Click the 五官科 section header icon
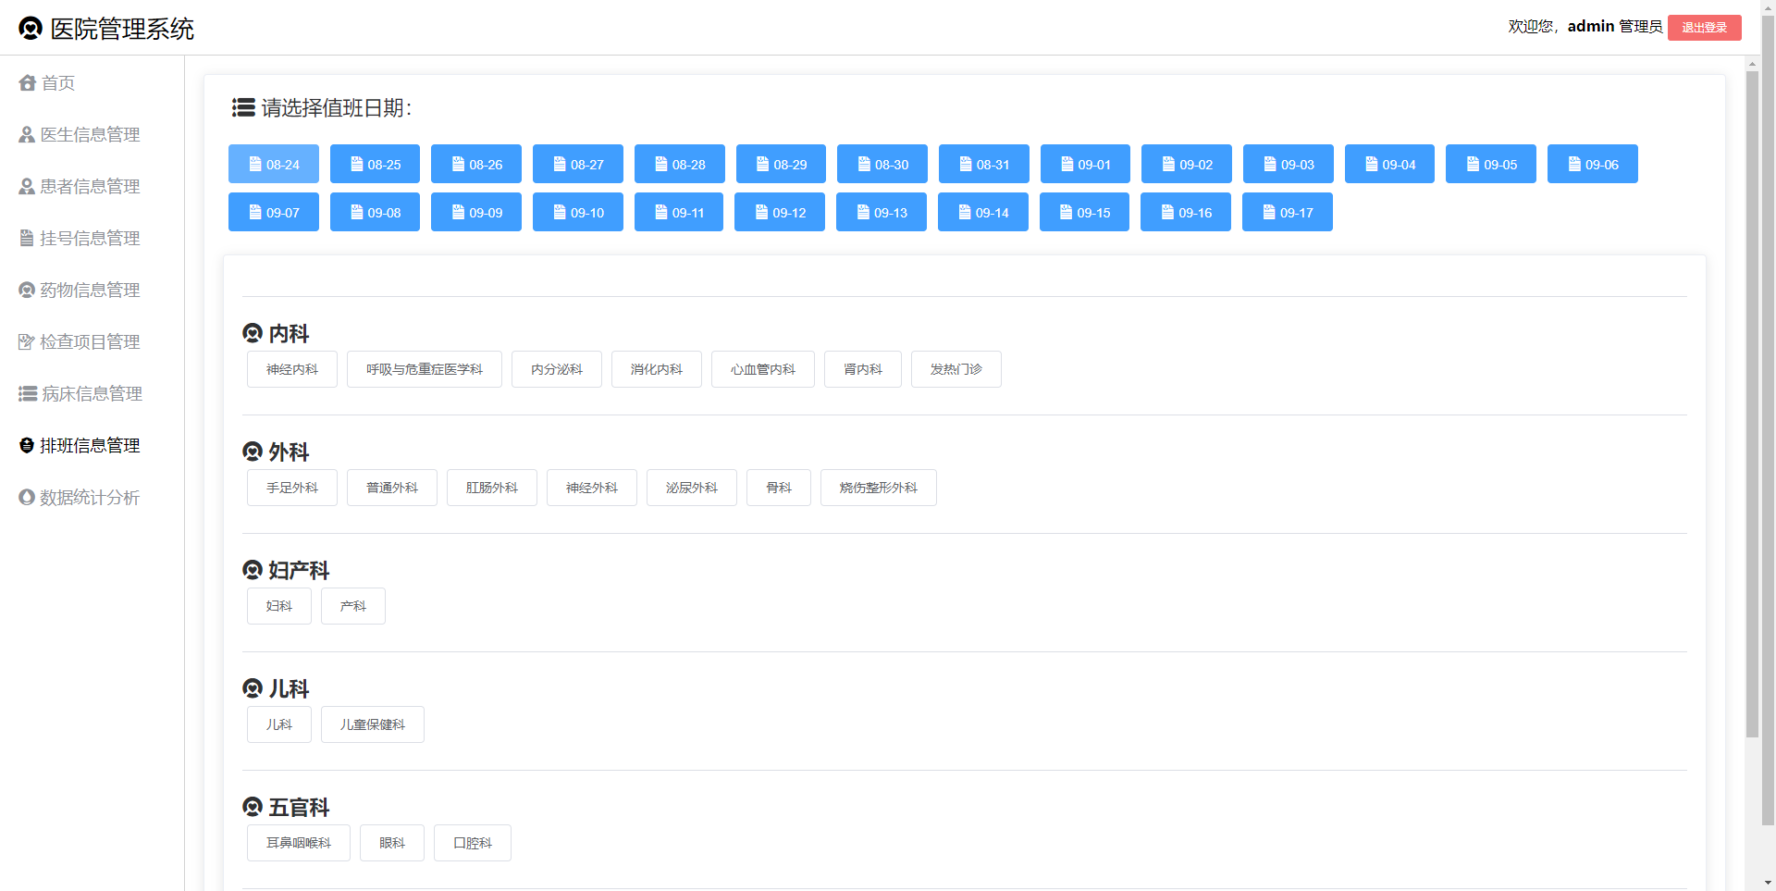Screen dimensions: 1776x891 point(253,807)
